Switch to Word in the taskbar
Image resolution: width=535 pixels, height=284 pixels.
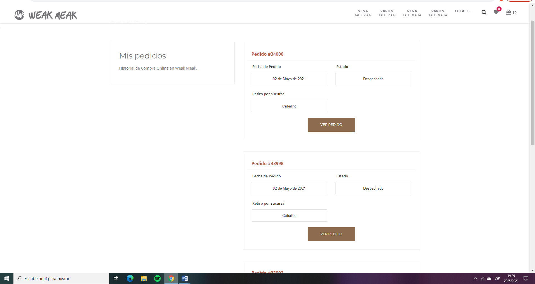click(x=184, y=278)
